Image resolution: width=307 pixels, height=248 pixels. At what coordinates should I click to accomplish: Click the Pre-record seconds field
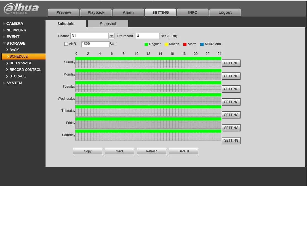pyautogui.click(x=147, y=36)
